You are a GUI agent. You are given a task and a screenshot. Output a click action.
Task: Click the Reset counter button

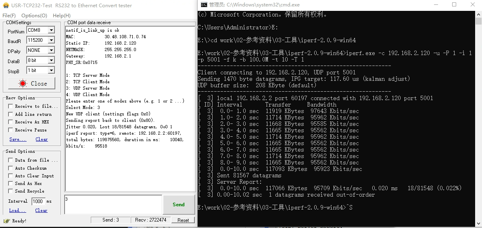[183, 220]
